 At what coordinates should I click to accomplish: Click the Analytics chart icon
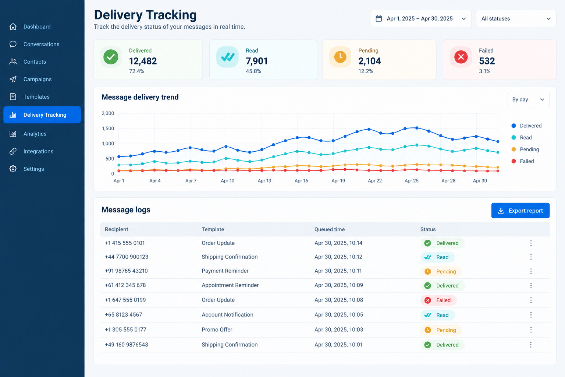(13, 134)
